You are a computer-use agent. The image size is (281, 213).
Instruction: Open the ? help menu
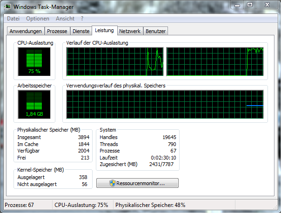[x=82, y=19]
